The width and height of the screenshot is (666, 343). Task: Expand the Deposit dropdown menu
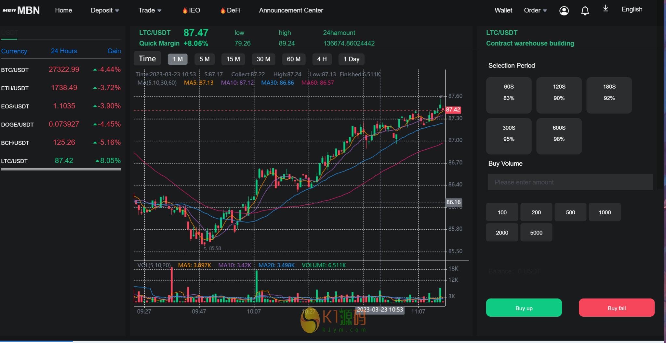(x=105, y=10)
